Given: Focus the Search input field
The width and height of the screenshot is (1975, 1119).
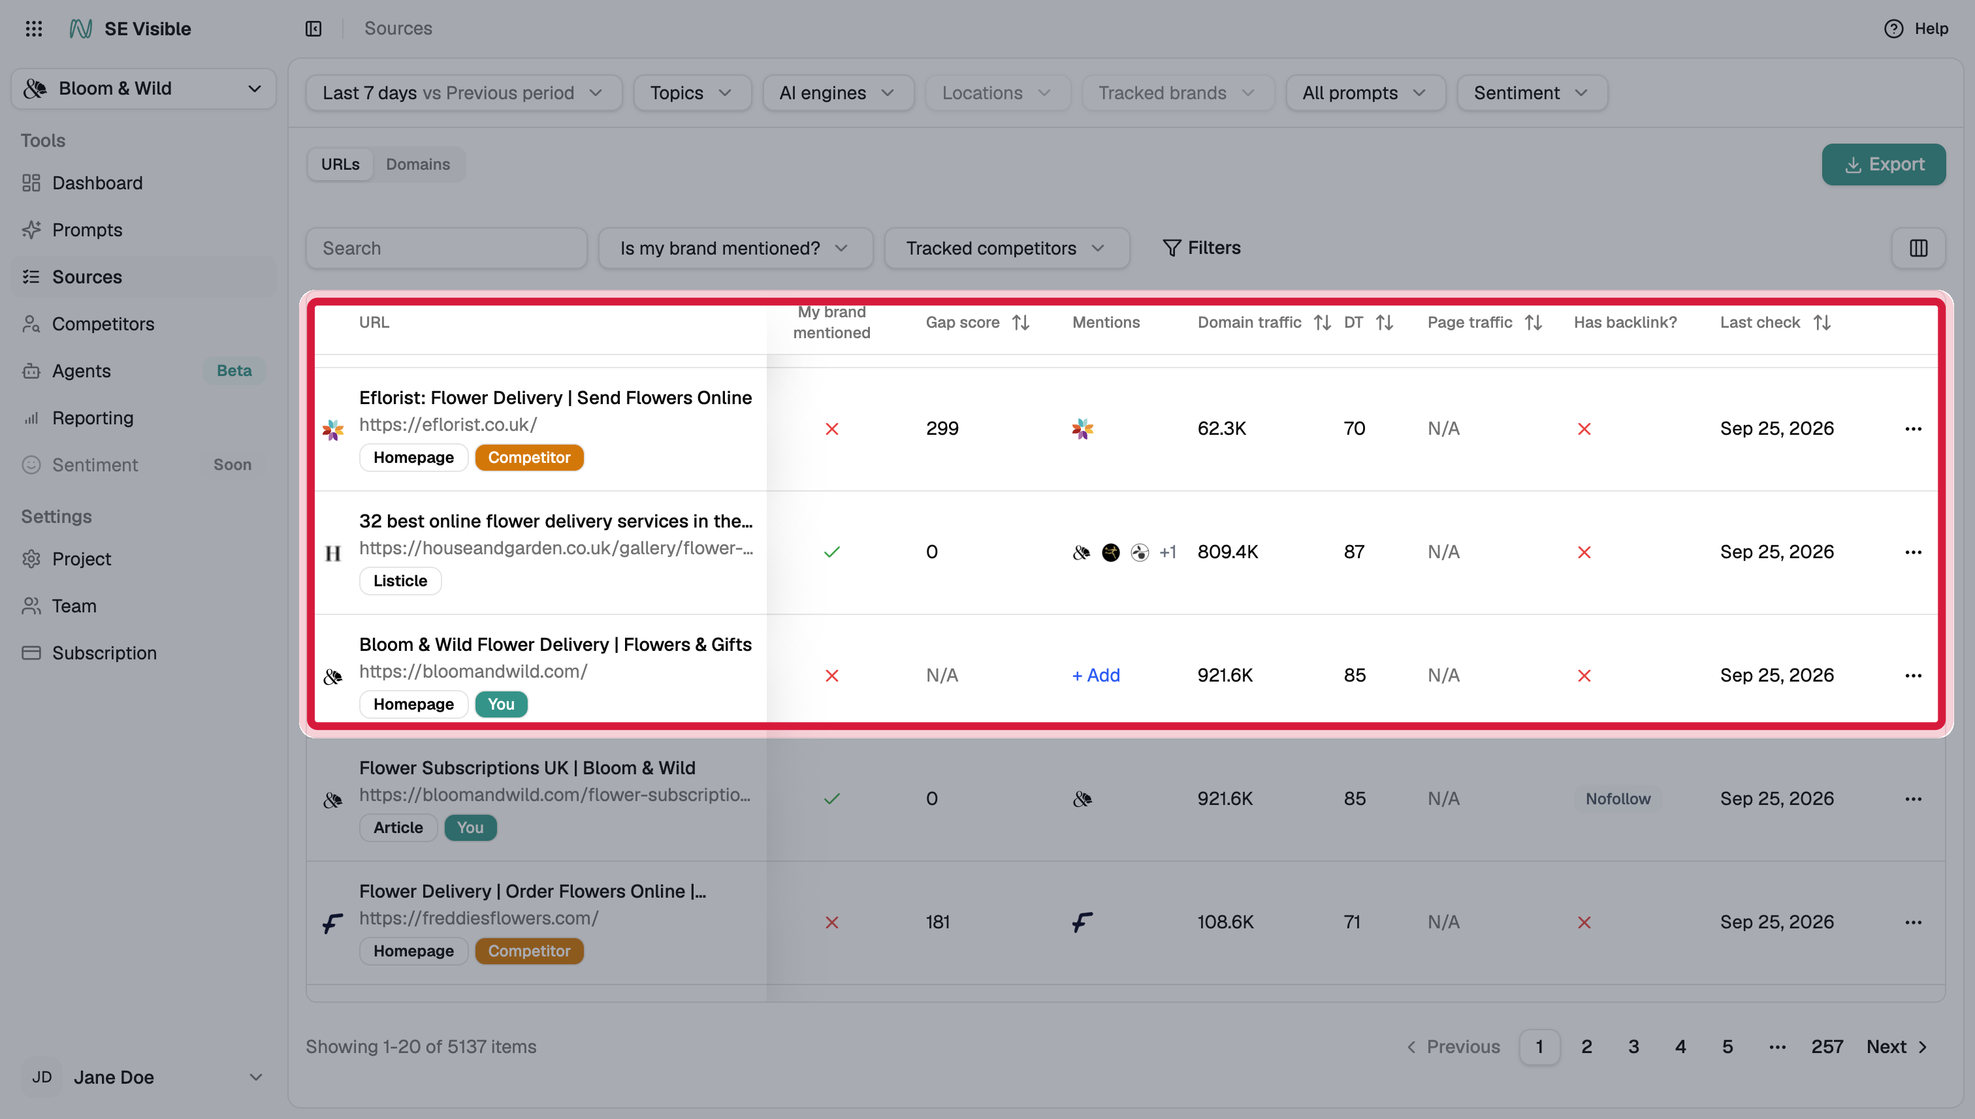Looking at the screenshot, I should tap(446, 247).
